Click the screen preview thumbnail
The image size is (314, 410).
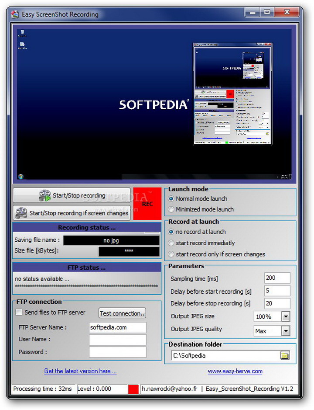pyautogui.click(x=154, y=104)
